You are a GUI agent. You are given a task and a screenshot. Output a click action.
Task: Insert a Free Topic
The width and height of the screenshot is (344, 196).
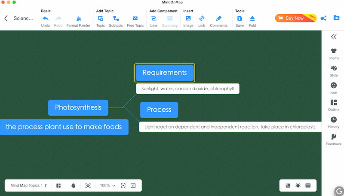click(x=135, y=18)
